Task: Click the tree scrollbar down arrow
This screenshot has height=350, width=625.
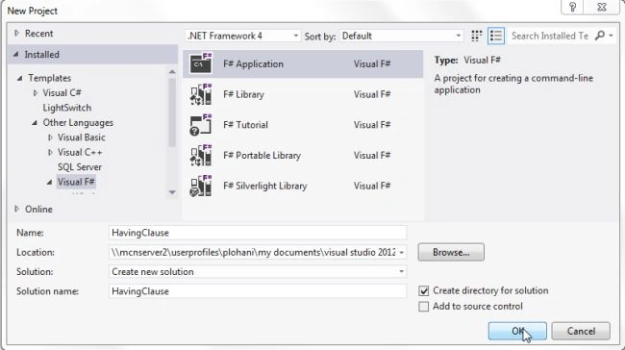Action: [172, 192]
